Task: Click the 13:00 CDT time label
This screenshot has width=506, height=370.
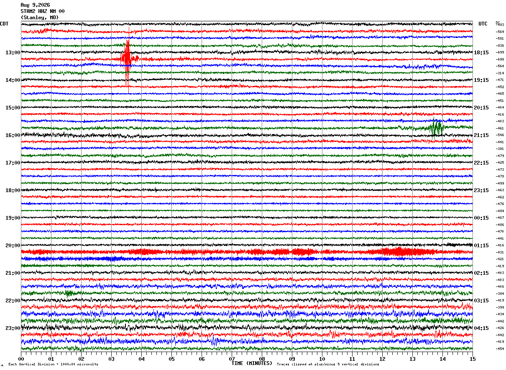Action: tap(13, 53)
